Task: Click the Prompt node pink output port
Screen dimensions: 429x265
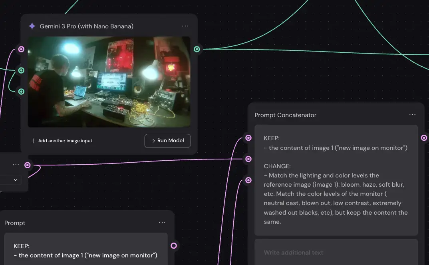Action: (174, 245)
